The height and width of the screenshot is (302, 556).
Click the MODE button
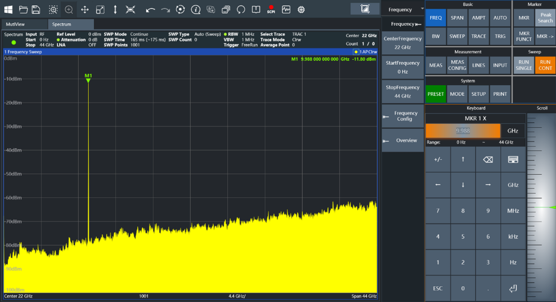click(x=457, y=94)
